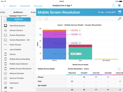
Task: Select the Screen Resolution icon
Action: coord(5,35)
